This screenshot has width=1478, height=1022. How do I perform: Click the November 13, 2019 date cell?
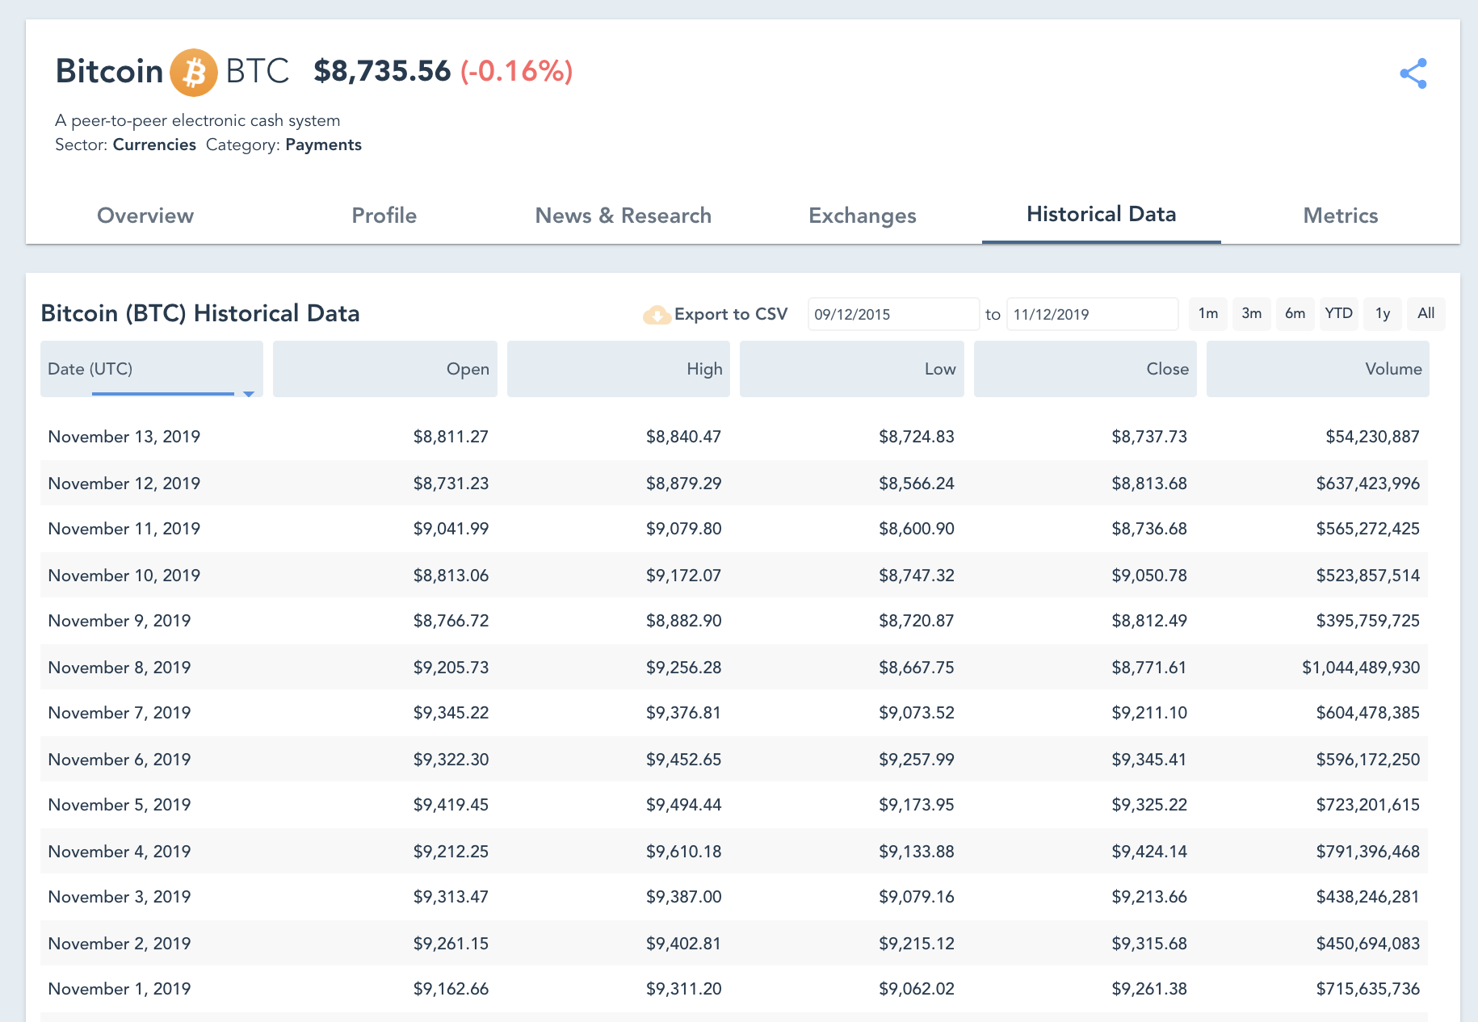tap(124, 437)
